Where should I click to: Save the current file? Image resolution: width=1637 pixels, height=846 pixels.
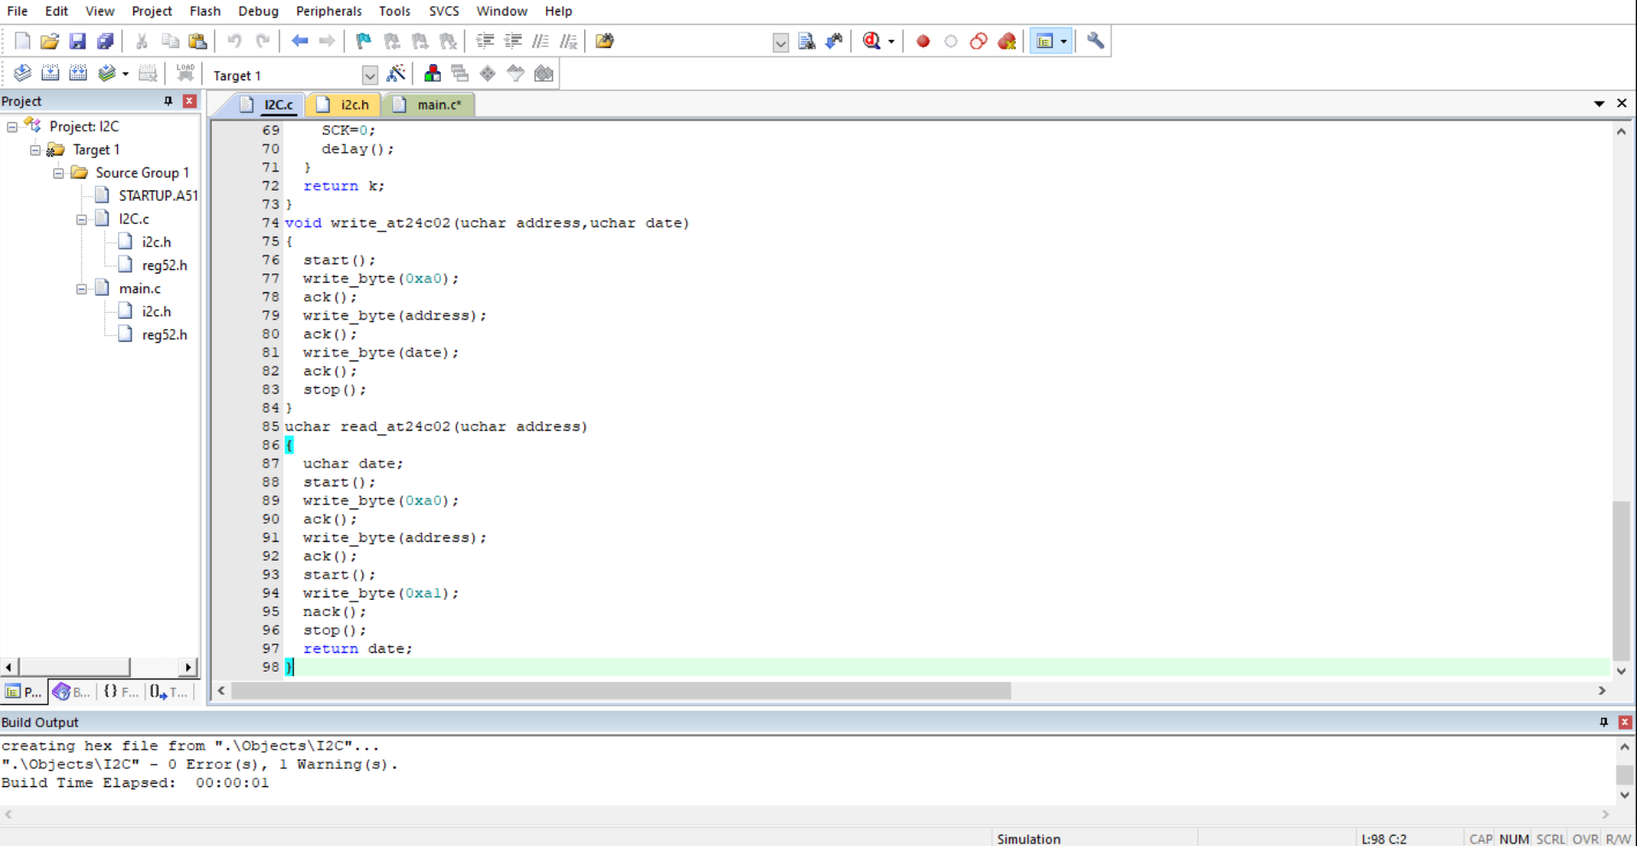point(78,41)
